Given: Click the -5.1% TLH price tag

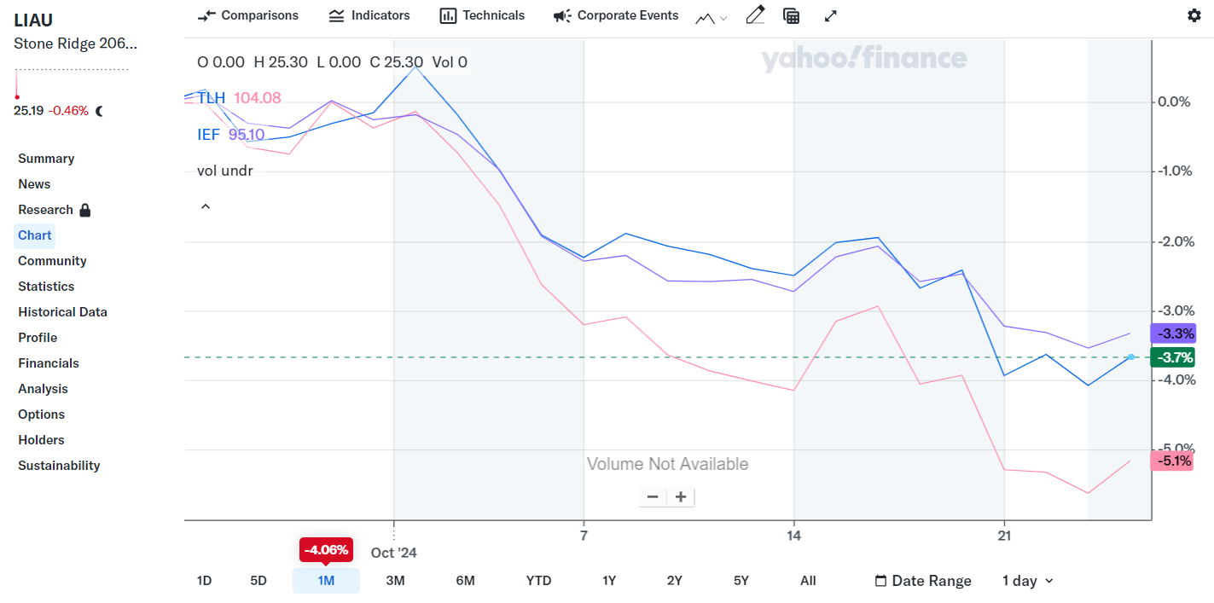Looking at the screenshot, I should [x=1172, y=461].
